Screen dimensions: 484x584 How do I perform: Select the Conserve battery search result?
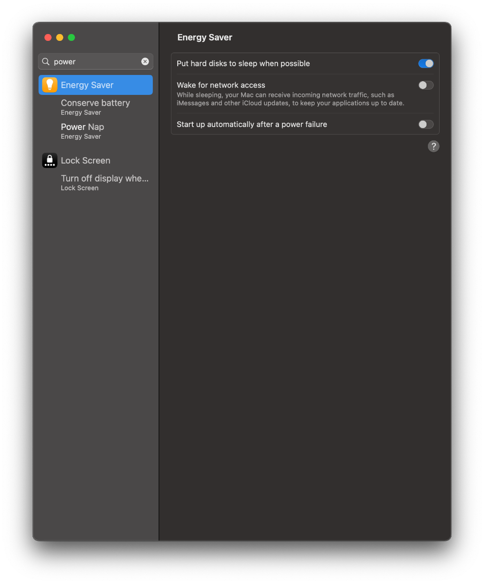(x=95, y=107)
